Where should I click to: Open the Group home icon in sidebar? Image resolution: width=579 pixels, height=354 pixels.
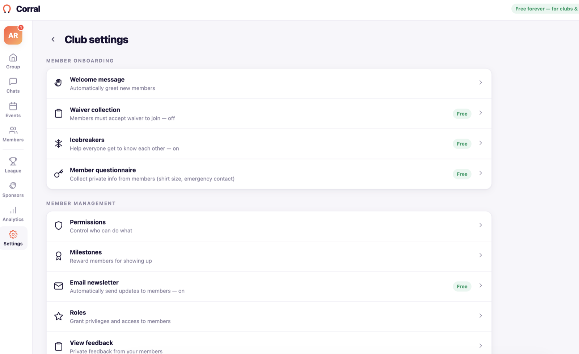tap(13, 58)
